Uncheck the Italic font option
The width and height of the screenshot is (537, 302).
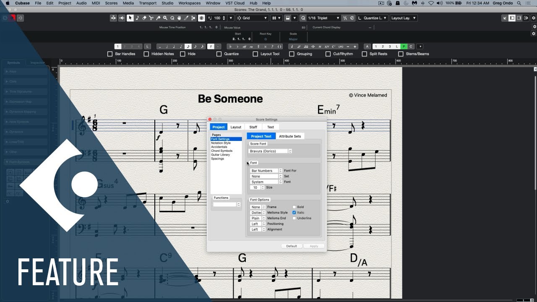pyautogui.click(x=295, y=213)
